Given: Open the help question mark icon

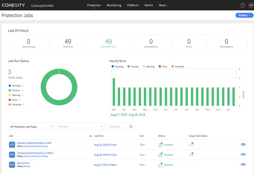Looking at the screenshot, I should click(x=242, y=5).
